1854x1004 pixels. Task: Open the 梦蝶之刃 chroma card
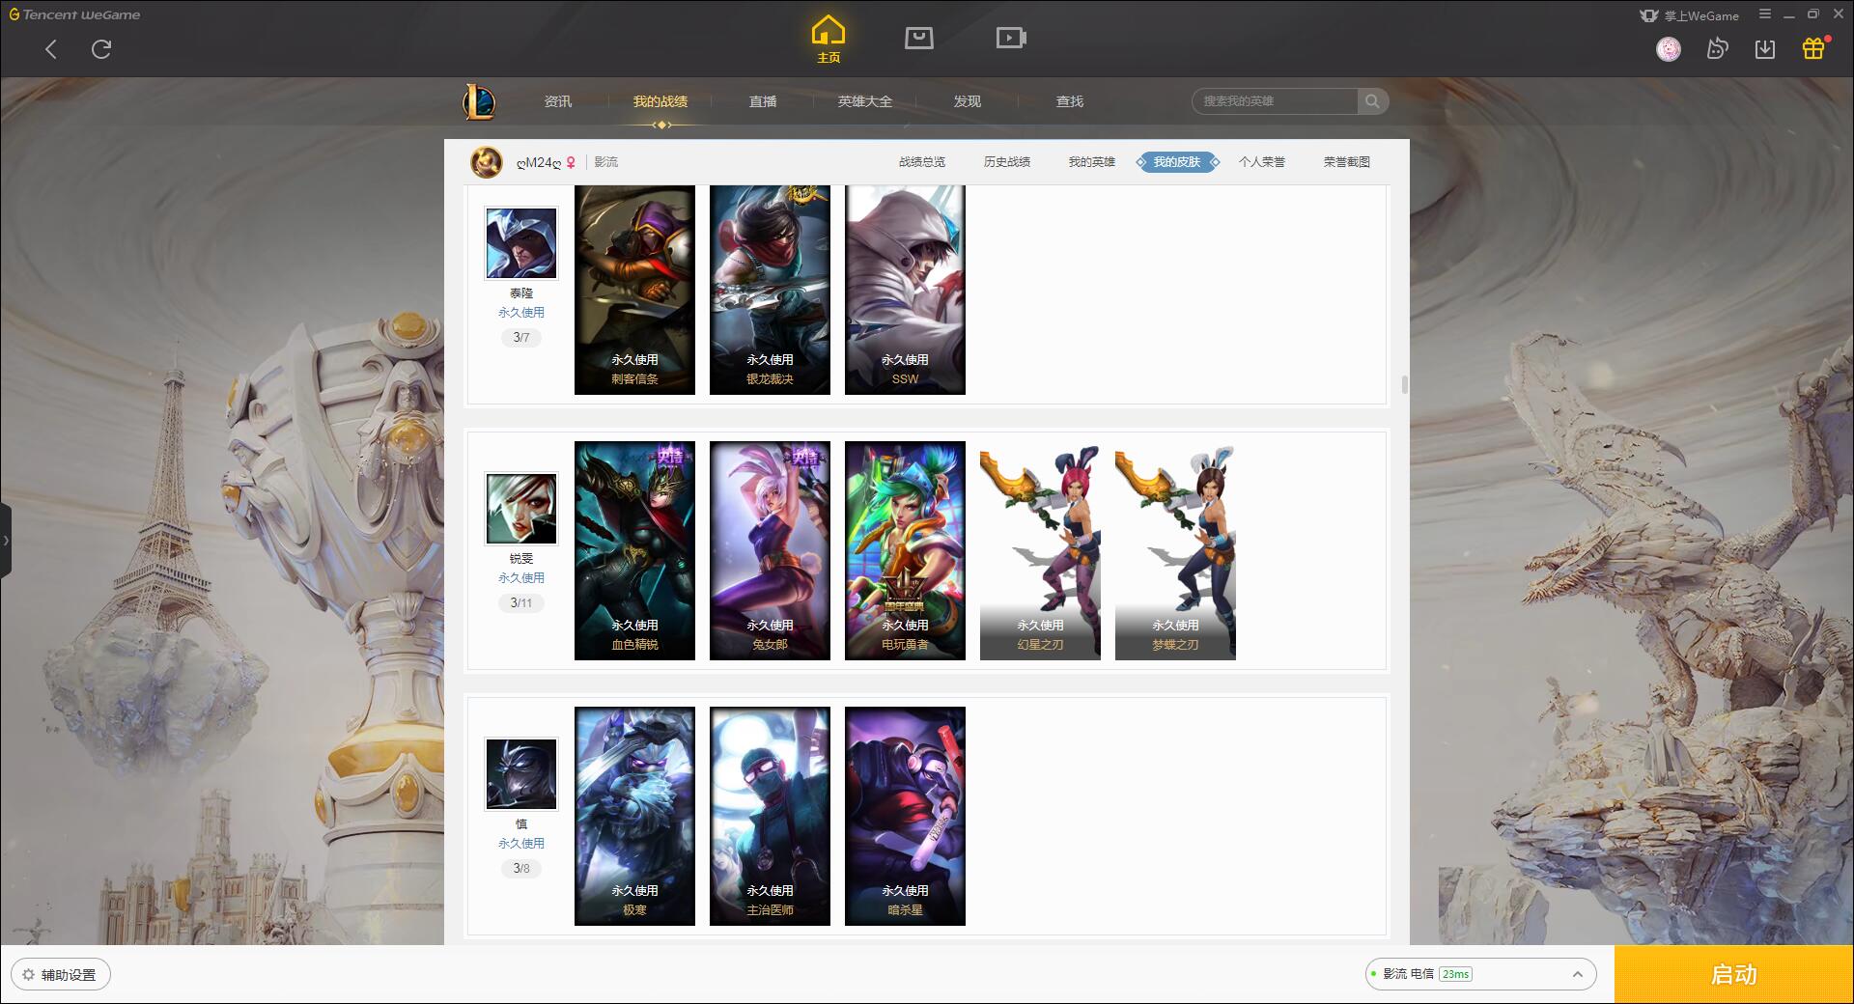[x=1175, y=550]
